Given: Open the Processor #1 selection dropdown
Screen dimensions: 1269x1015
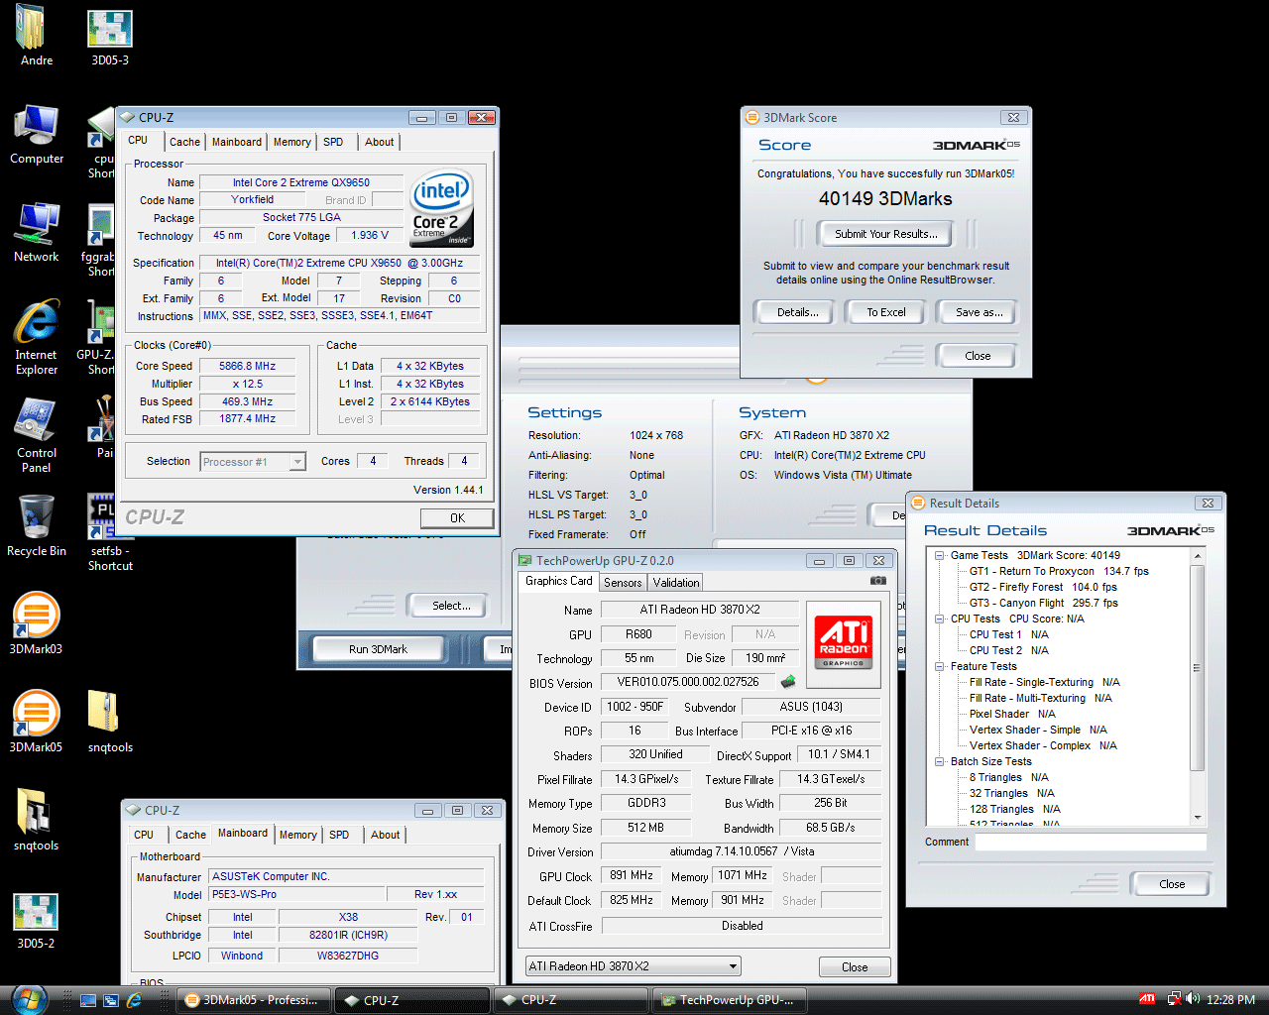Looking at the screenshot, I should 253,462.
